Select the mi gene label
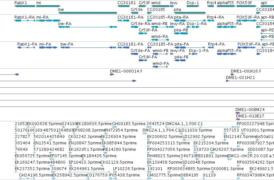This screenshot has width=274, height=180. (39, 3)
